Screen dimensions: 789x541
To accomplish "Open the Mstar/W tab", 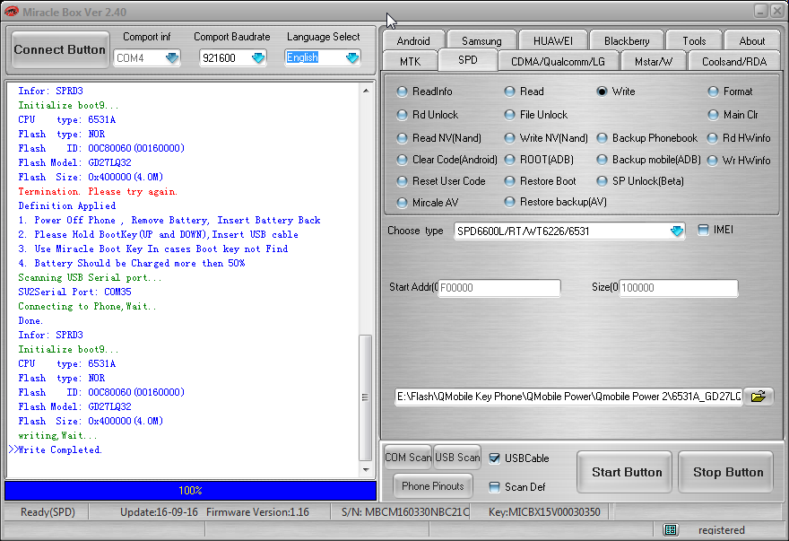I will click(653, 61).
